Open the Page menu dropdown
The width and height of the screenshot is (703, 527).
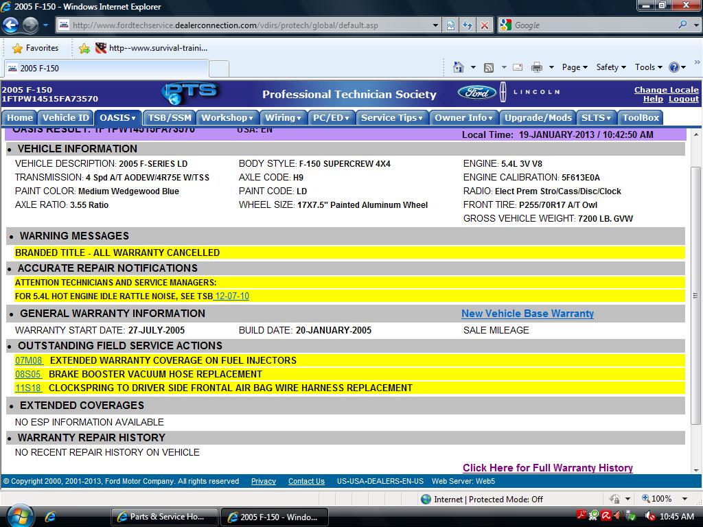pos(575,67)
